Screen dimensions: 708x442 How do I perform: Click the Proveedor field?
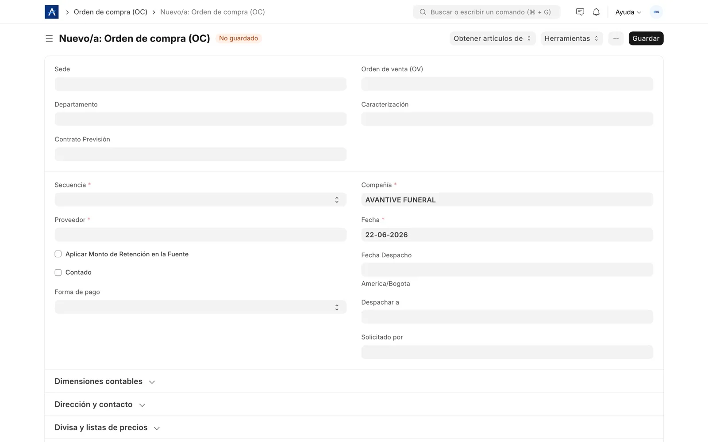coord(200,235)
